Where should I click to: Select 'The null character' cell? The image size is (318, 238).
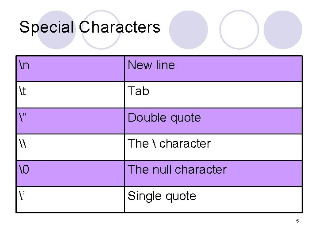[213, 174]
